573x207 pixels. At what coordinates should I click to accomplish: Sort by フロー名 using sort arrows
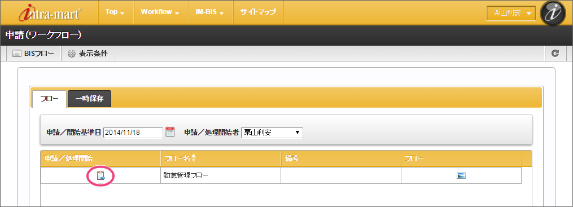click(194, 158)
